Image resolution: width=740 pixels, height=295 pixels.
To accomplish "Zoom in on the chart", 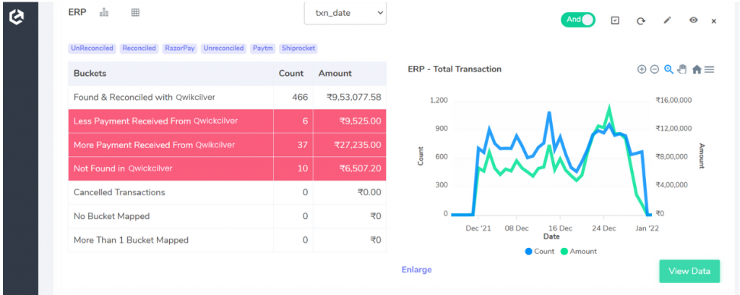I will point(642,69).
